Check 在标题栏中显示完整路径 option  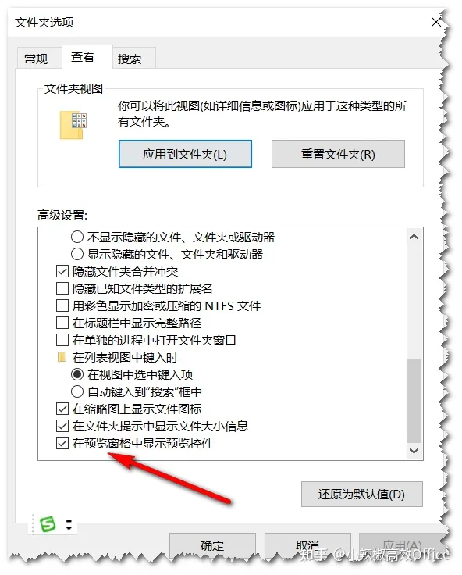(62, 323)
